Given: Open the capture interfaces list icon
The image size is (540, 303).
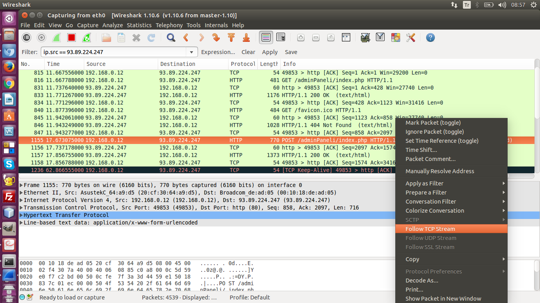Looking at the screenshot, I should (x=26, y=38).
